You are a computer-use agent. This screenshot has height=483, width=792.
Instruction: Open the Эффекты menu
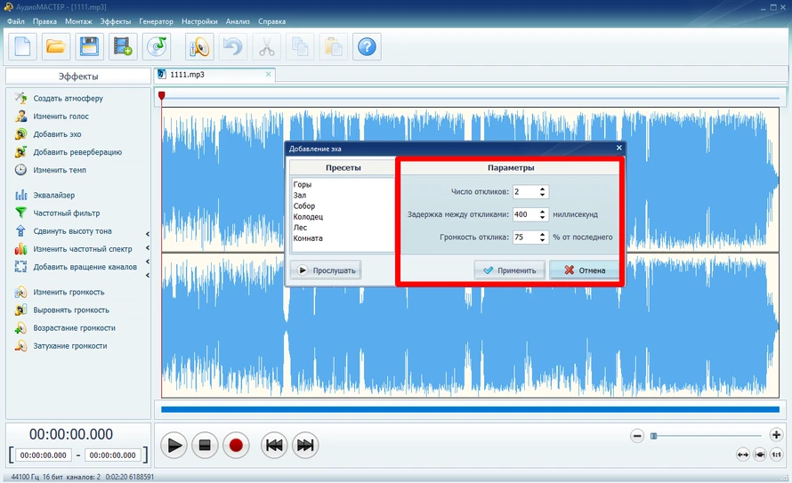115,20
